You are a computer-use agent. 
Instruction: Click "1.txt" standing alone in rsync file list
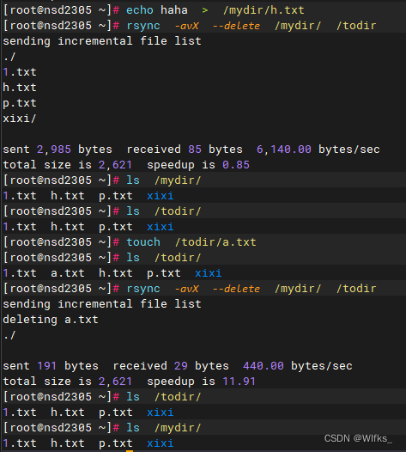coord(20,72)
